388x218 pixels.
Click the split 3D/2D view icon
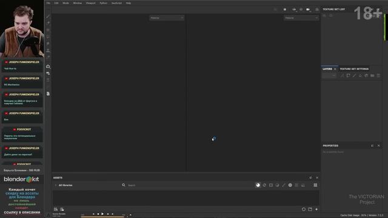click(x=285, y=10)
